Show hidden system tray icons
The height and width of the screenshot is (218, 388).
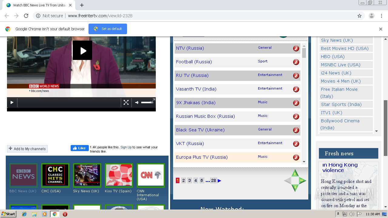pyautogui.click(x=338, y=214)
